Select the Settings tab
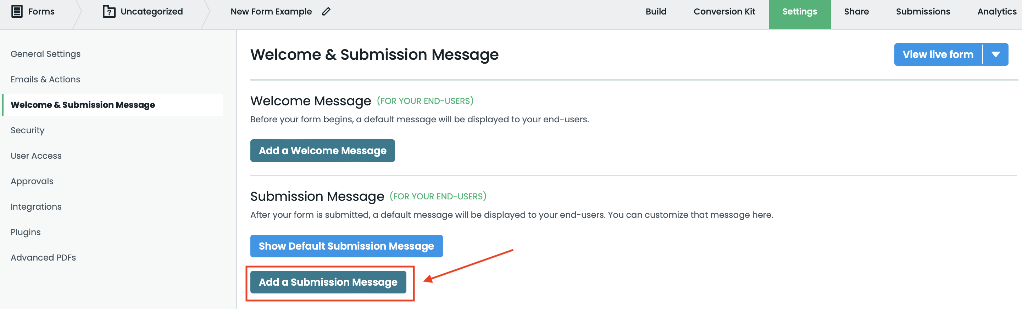Screen dimensions: 1022x309 click(x=799, y=11)
